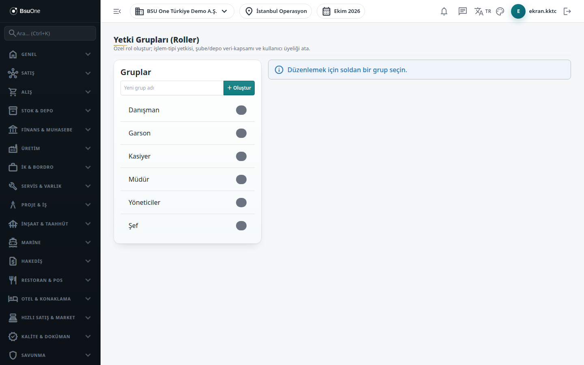
Task: Log out using the exit icon
Action: click(567, 11)
